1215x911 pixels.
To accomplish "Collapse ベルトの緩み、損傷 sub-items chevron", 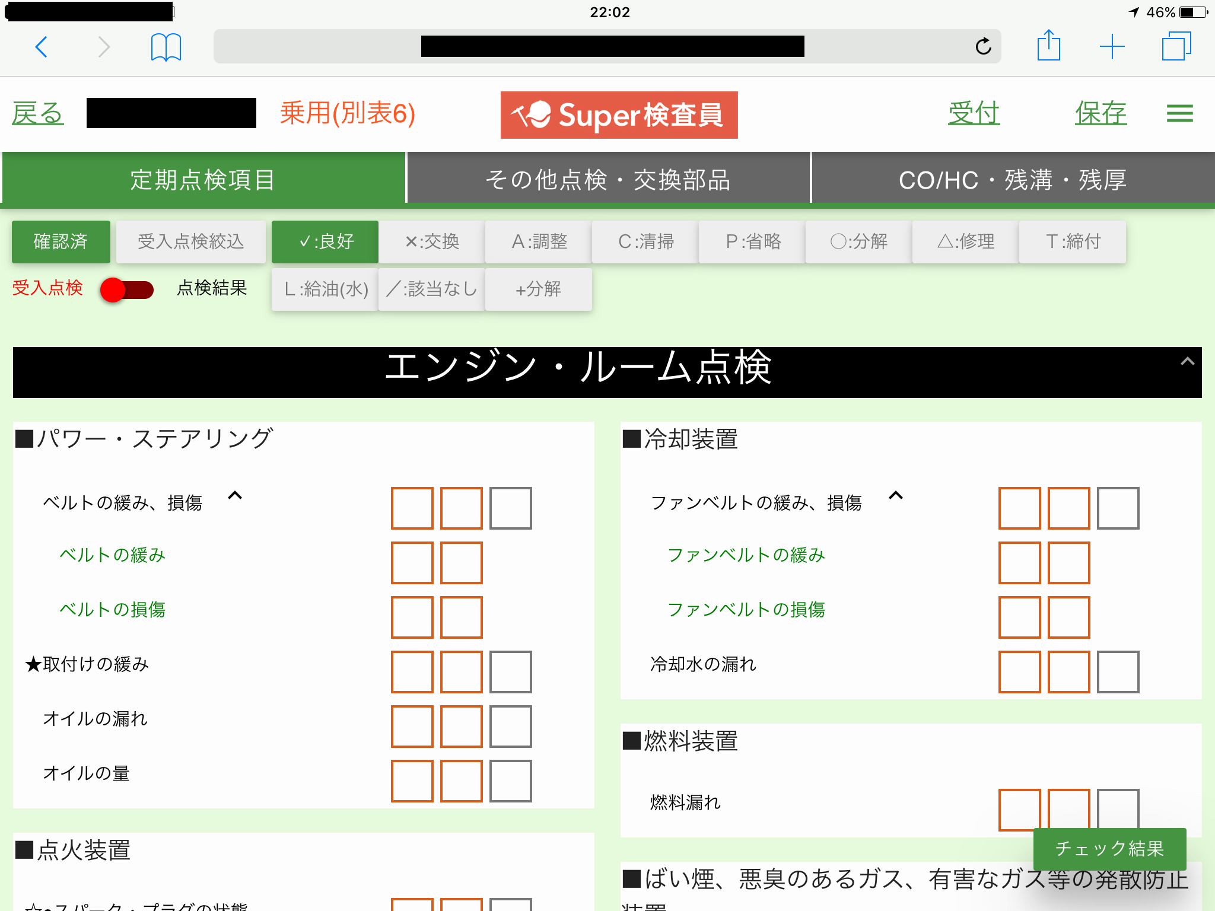I will click(x=235, y=495).
